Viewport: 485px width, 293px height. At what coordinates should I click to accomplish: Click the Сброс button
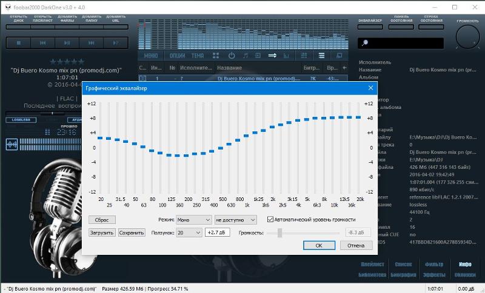point(102,220)
